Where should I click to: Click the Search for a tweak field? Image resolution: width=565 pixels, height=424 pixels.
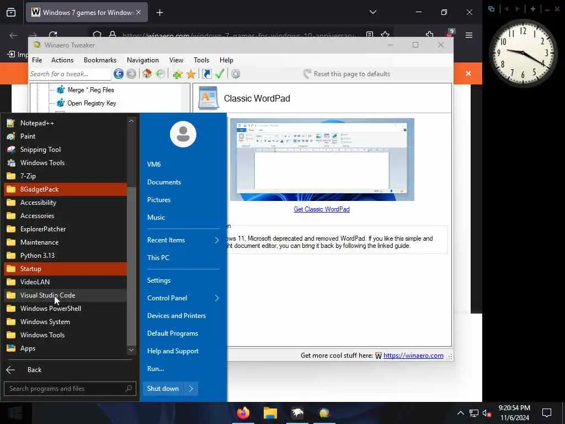tap(70, 74)
